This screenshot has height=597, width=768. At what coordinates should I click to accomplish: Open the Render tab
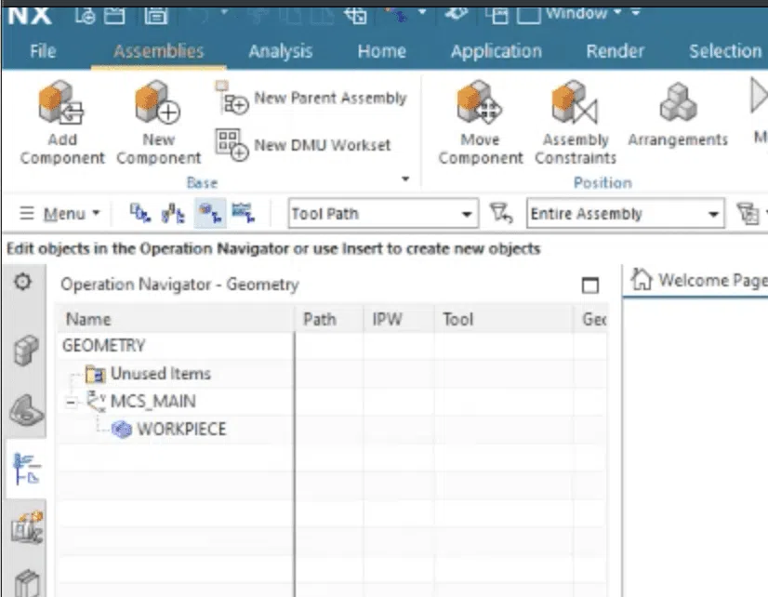coord(616,51)
